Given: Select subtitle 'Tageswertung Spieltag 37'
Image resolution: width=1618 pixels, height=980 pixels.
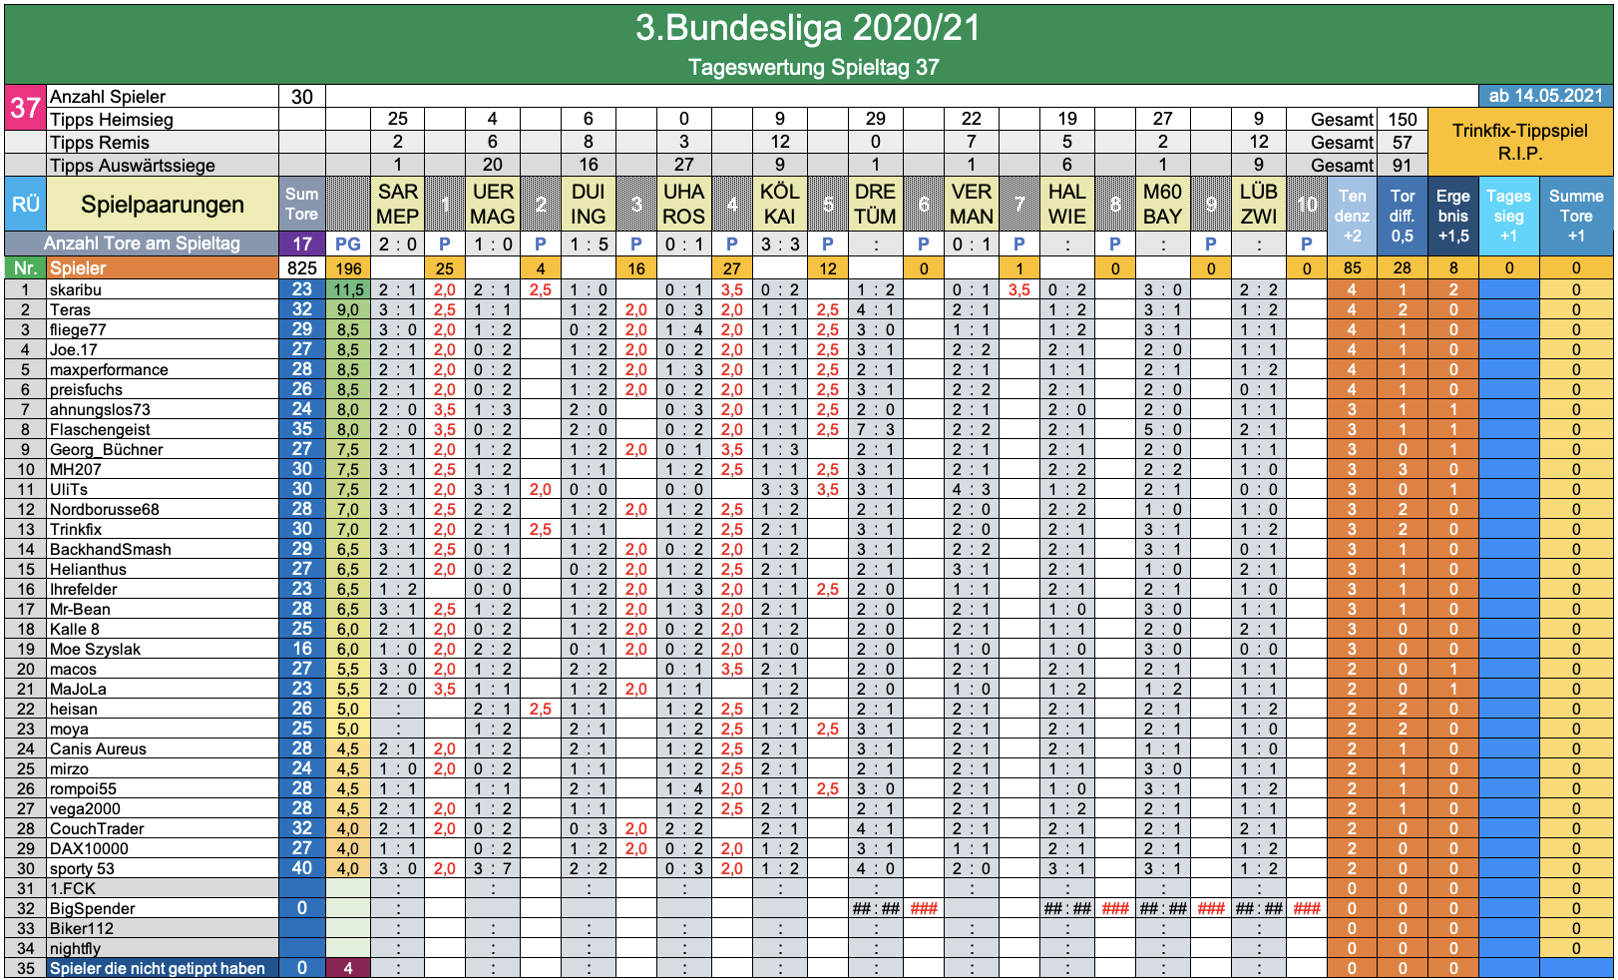Looking at the screenshot, I should [813, 68].
